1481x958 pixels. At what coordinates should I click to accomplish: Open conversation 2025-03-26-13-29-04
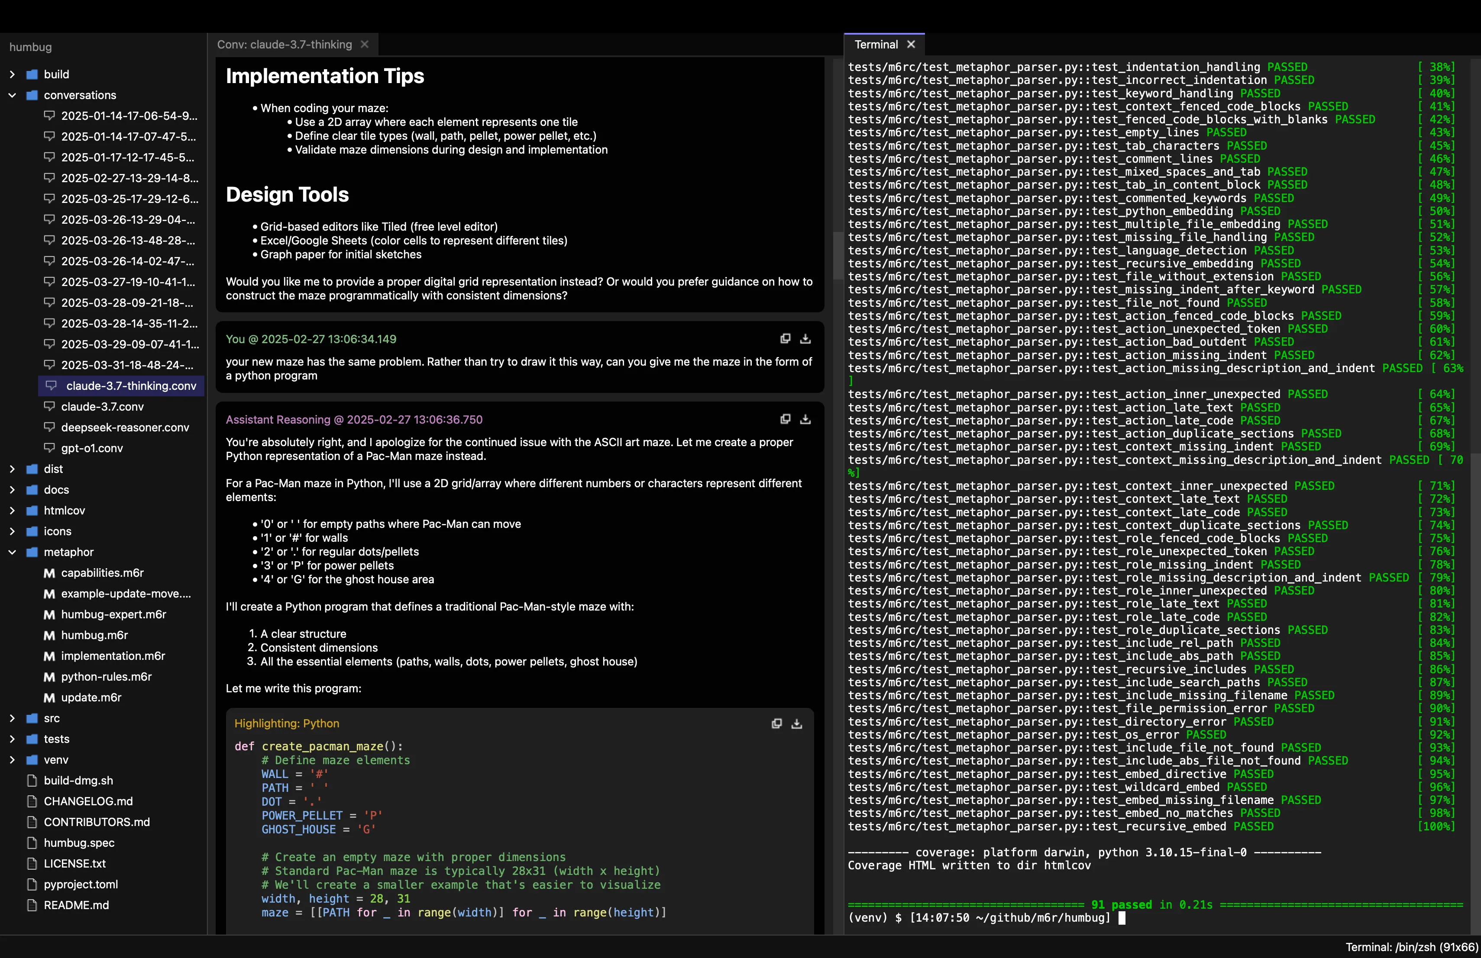pos(121,219)
